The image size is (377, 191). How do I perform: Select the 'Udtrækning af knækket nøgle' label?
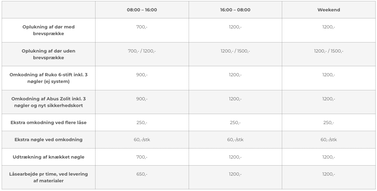pos(48,157)
